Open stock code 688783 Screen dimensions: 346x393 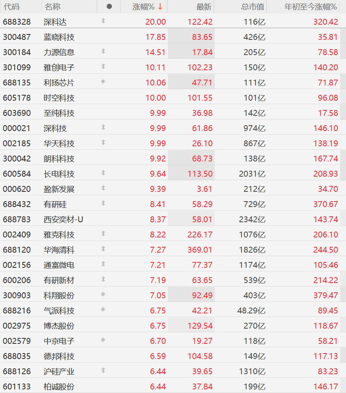click(x=17, y=219)
